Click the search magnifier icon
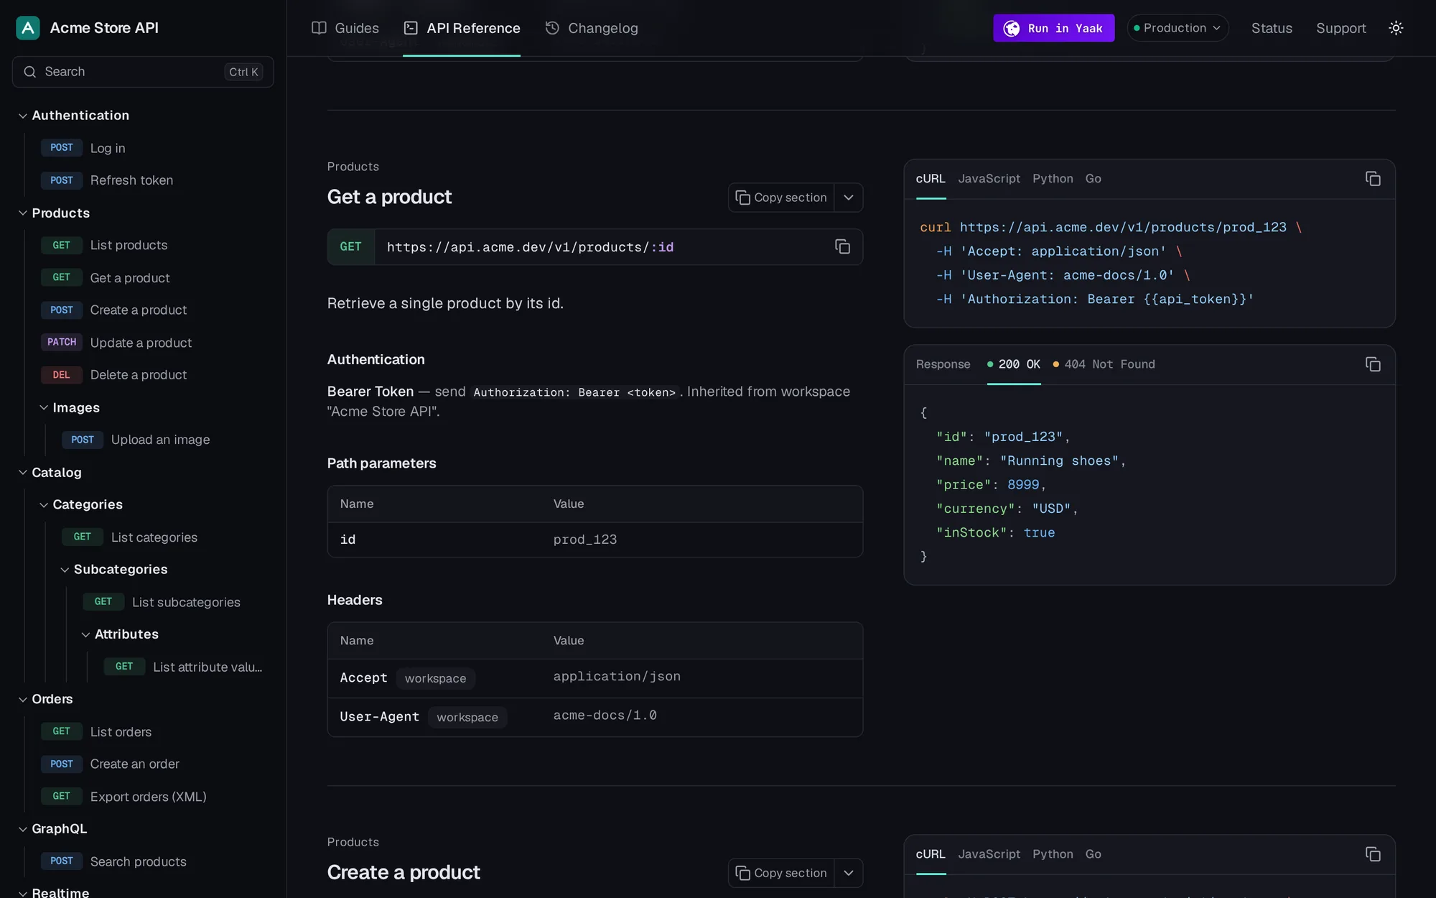This screenshot has width=1436, height=898. tap(29, 72)
